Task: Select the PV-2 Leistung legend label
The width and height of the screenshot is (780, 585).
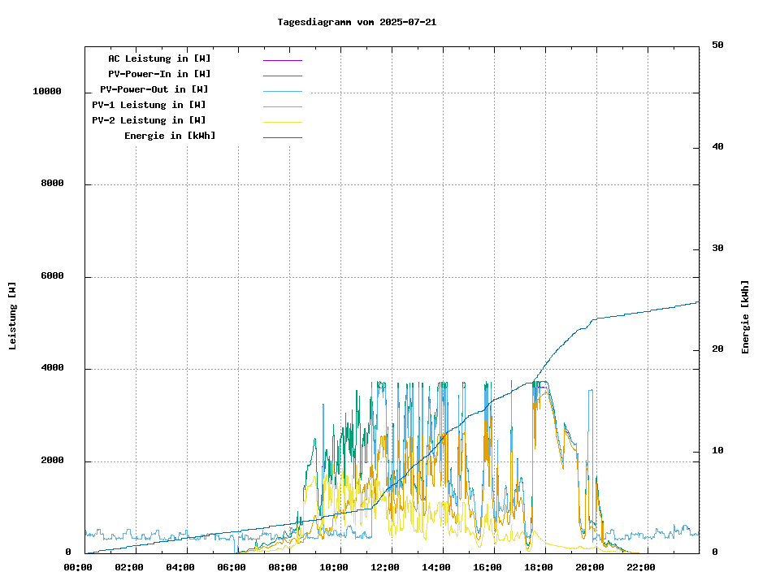Action: [149, 120]
